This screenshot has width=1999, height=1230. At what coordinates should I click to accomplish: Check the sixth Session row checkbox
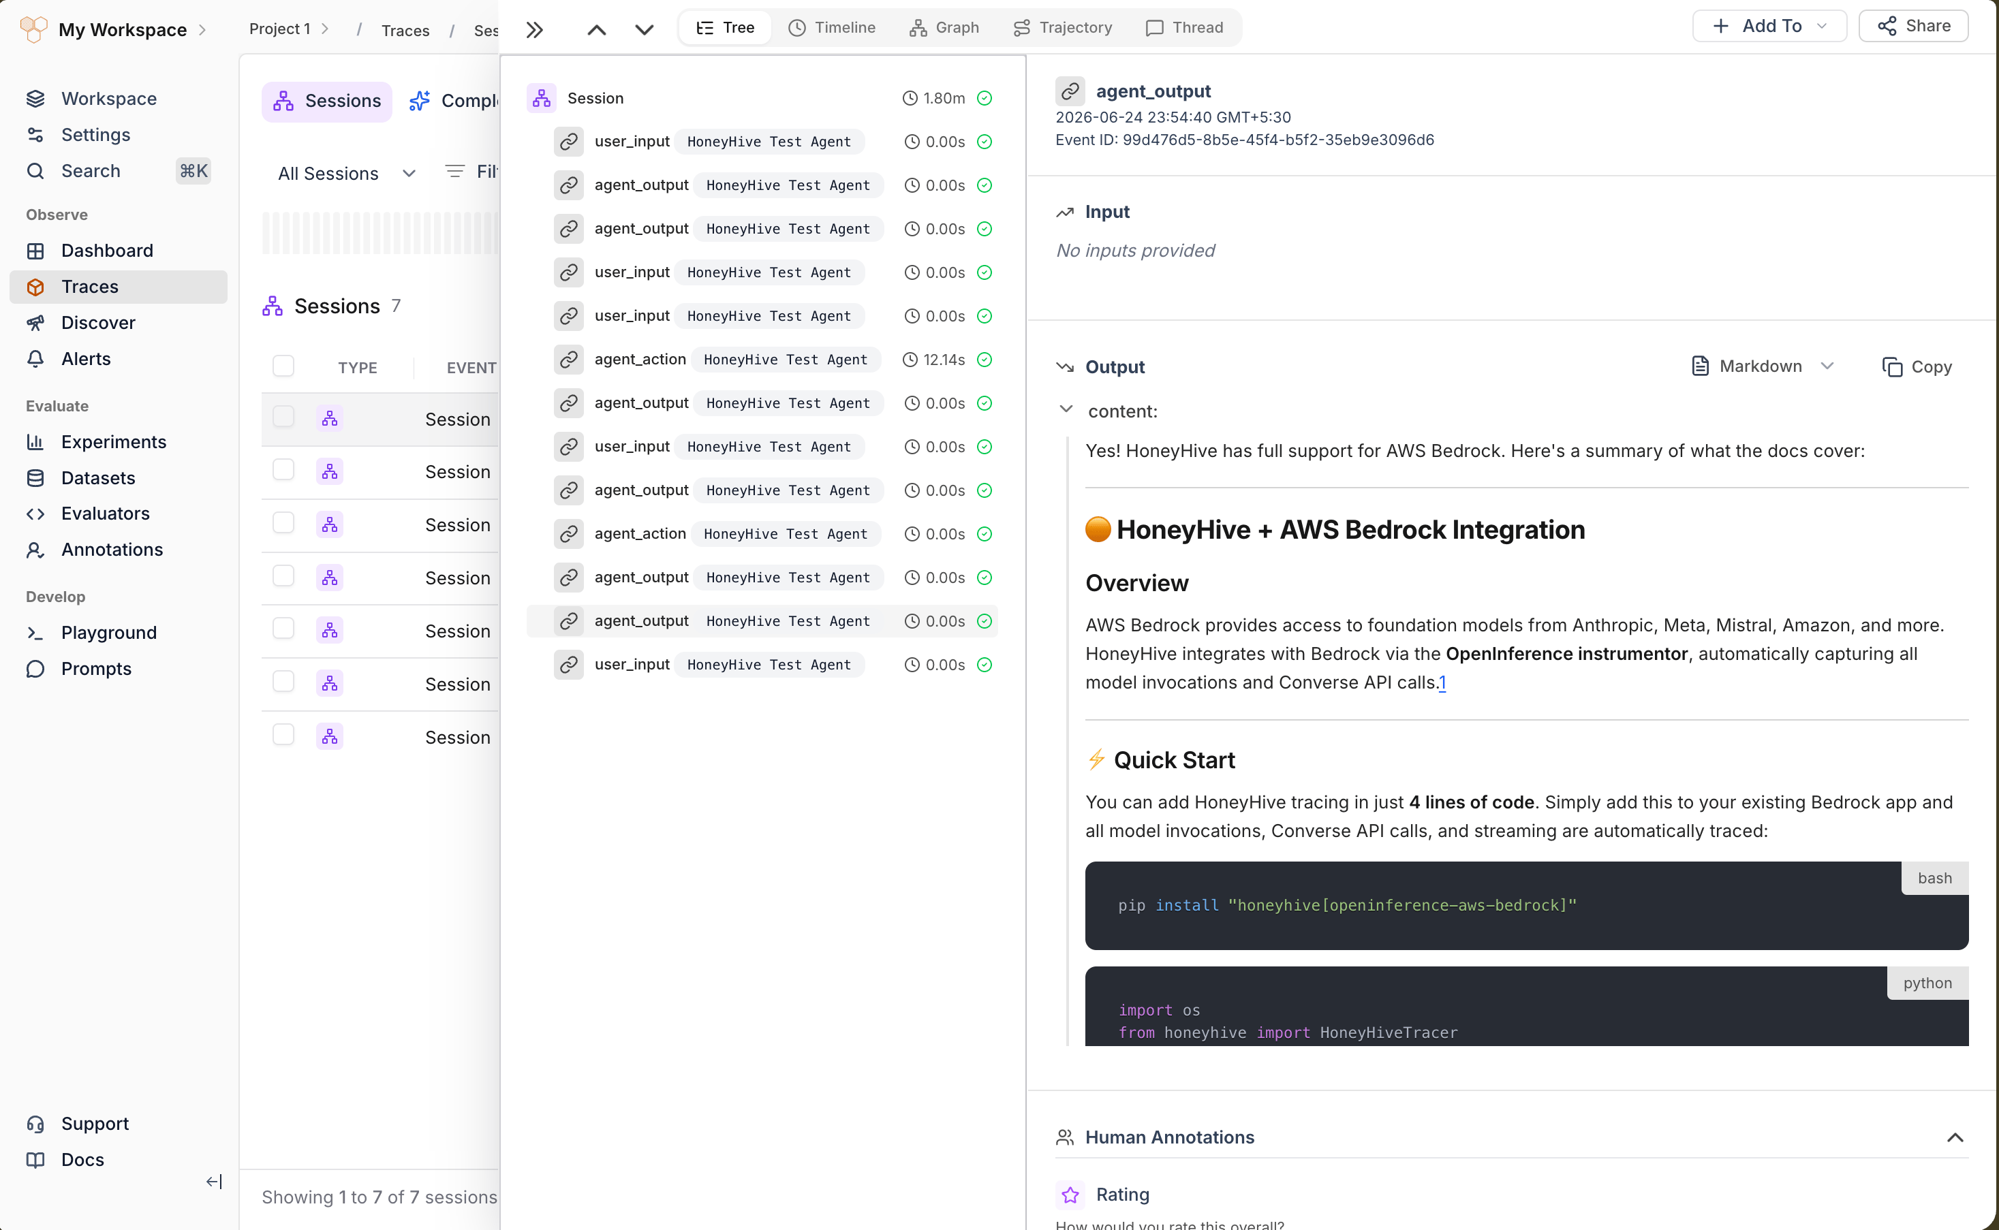coord(283,682)
